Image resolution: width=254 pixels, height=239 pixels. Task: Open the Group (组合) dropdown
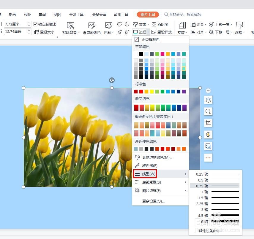pyautogui.click(x=198, y=24)
